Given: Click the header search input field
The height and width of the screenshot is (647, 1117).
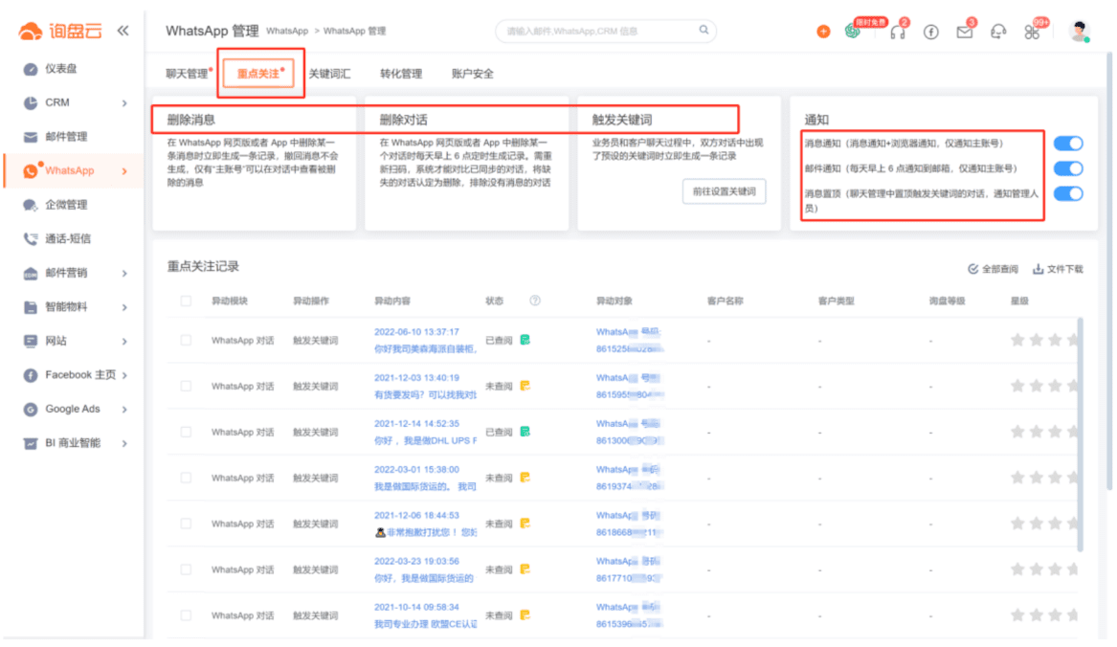Looking at the screenshot, I should pos(605,32).
